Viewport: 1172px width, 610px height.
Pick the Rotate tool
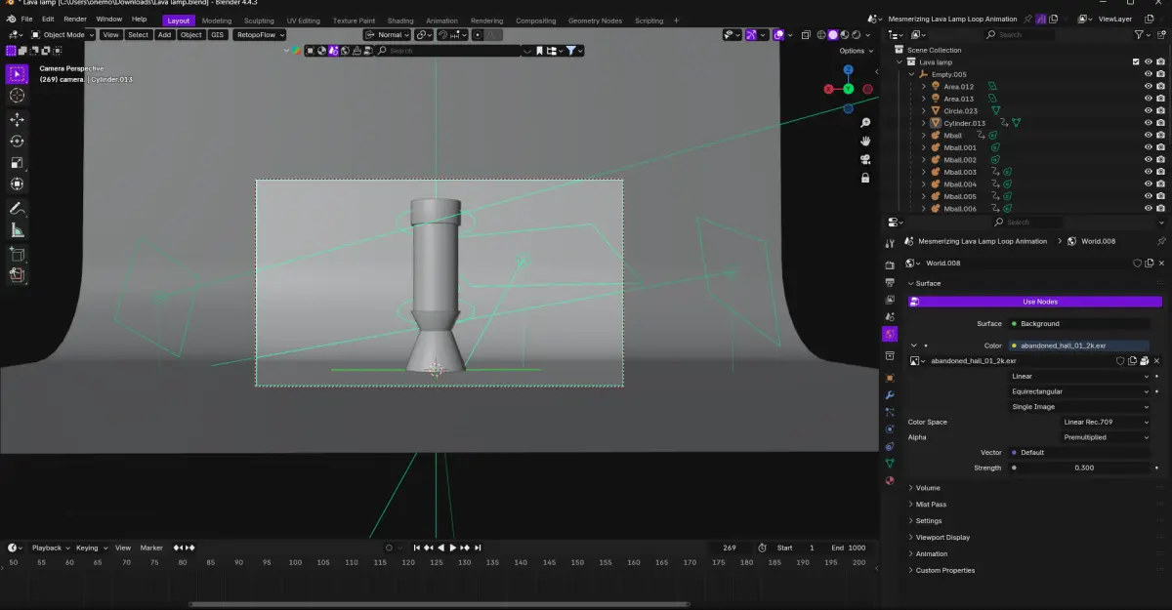point(17,141)
